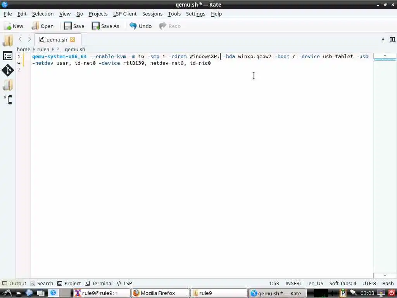The height and width of the screenshot is (298, 397).
Task: Toggle the Search bottom panel
Action: (x=42, y=283)
